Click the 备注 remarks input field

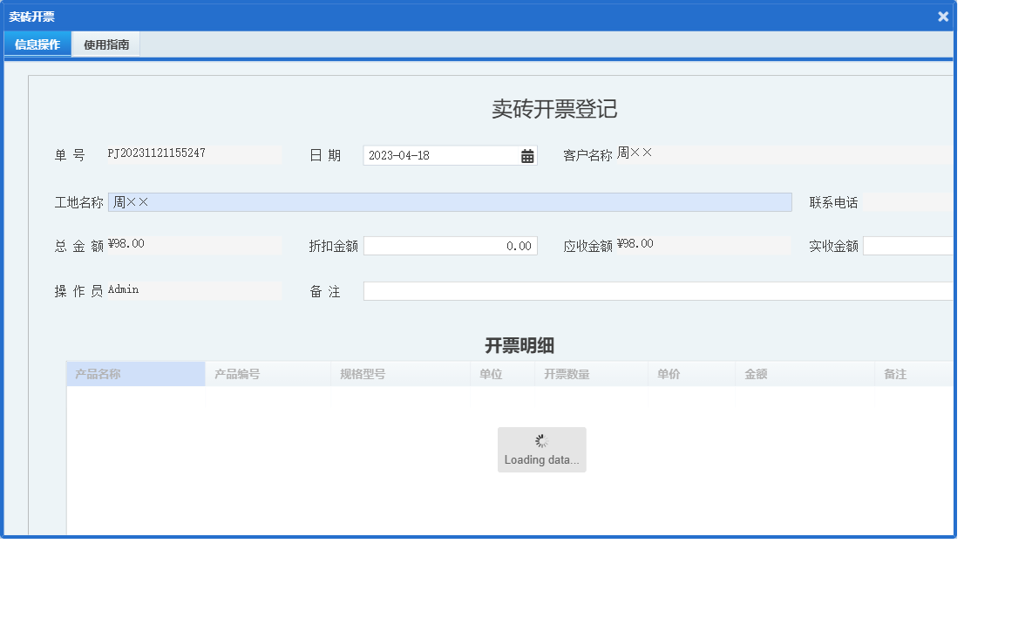click(610, 289)
